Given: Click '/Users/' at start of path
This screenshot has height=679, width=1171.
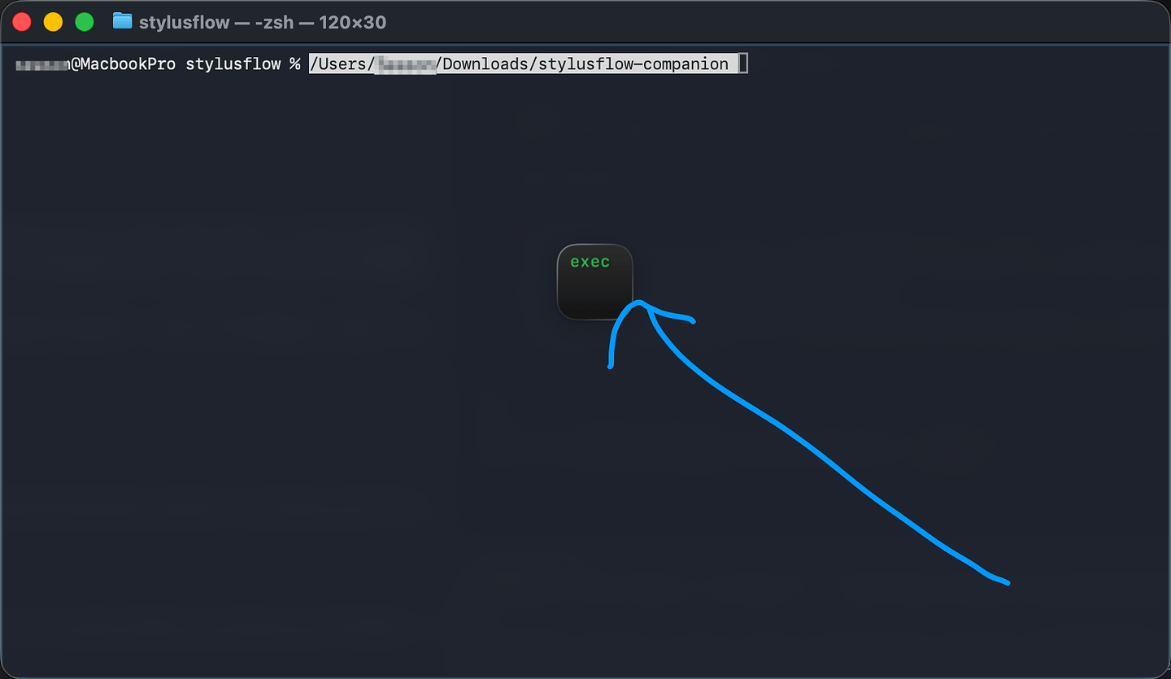Looking at the screenshot, I should (x=342, y=63).
